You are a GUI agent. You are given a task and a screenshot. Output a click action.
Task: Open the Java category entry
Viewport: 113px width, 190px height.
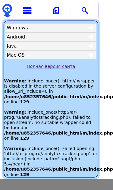51,46
